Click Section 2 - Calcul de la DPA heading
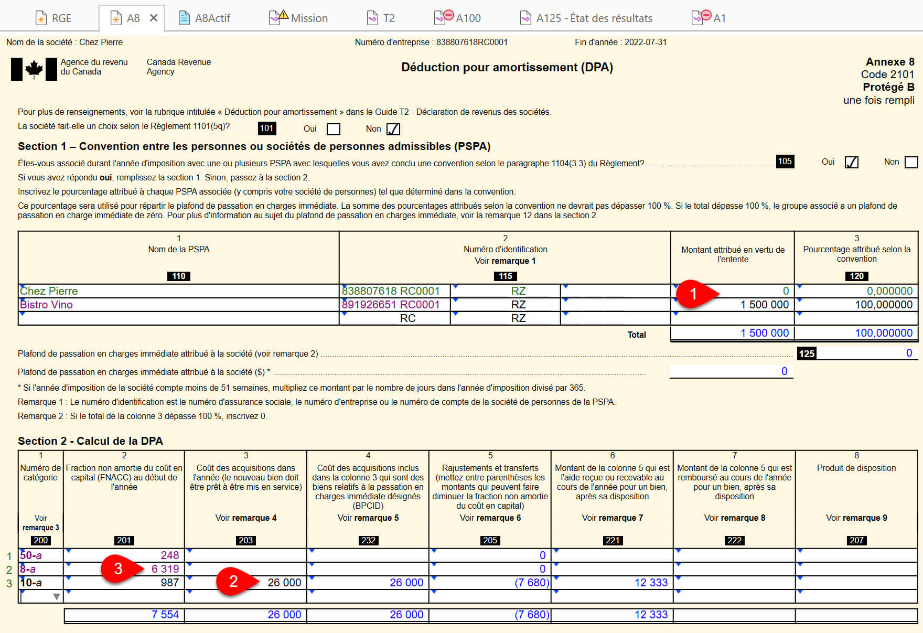Viewport: 923px width, 633px height. [x=90, y=441]
